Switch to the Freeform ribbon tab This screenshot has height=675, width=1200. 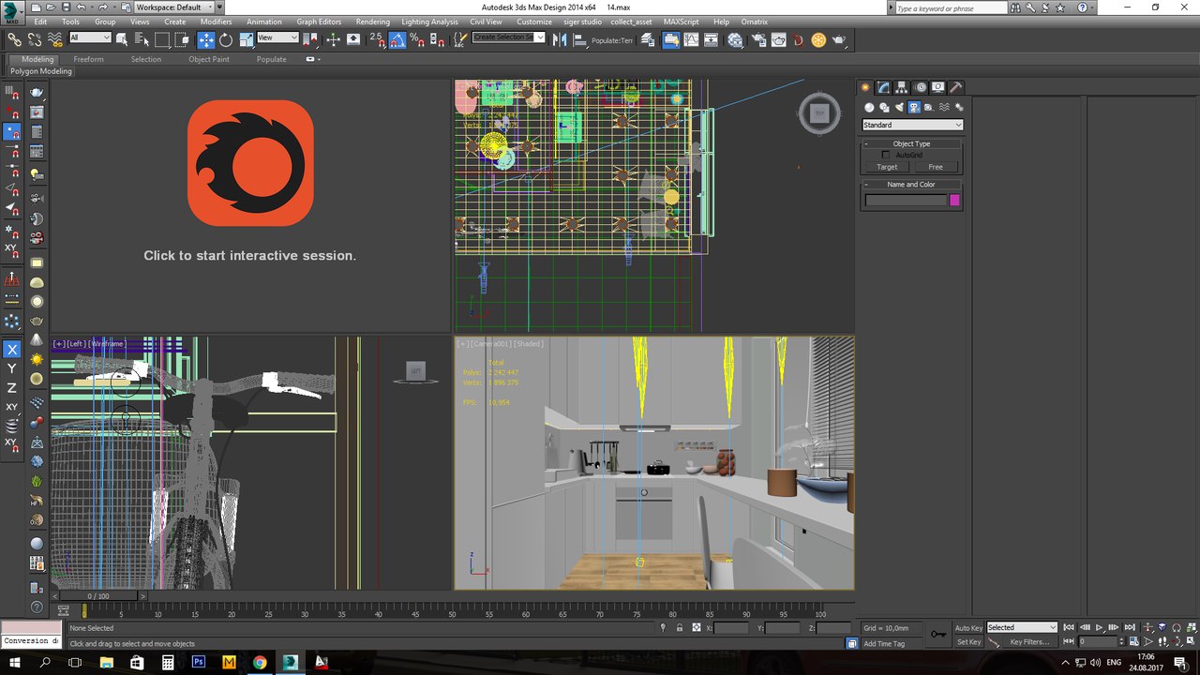coord(89,59)
